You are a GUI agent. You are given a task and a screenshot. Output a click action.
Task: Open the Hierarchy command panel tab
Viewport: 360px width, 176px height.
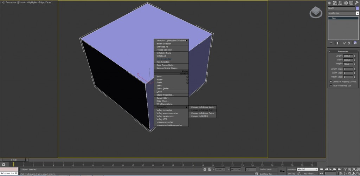coord(340,3)
